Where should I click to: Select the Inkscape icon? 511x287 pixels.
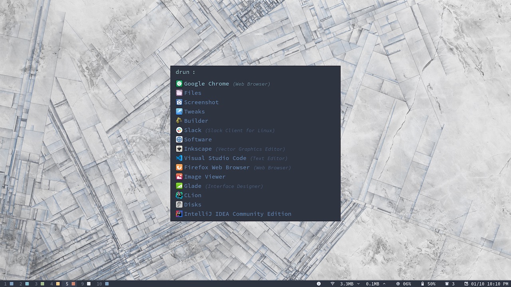click(179, 149)
